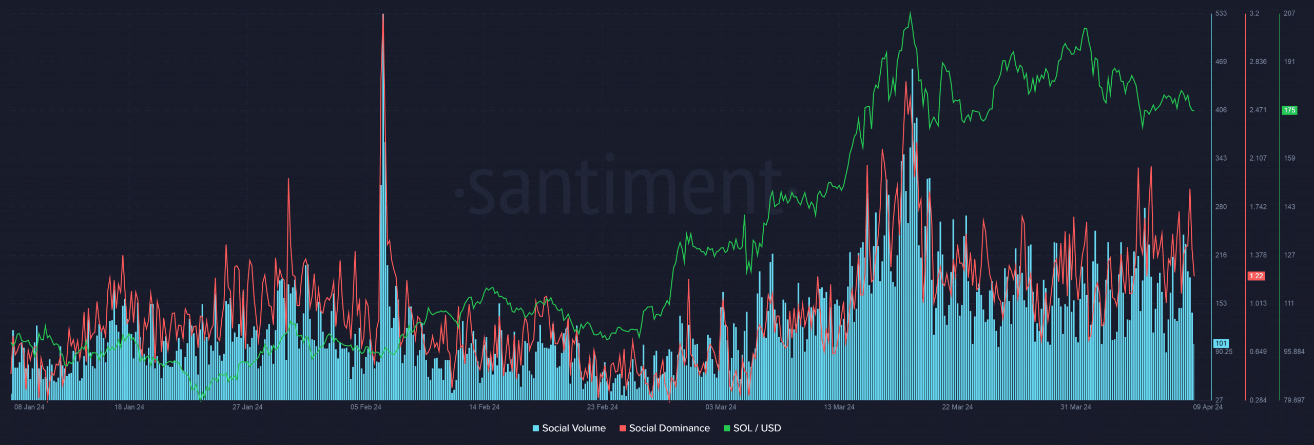1314x445 pixels.
Task: Select the 23 Feb 24 date label
Action: point(603,407)
